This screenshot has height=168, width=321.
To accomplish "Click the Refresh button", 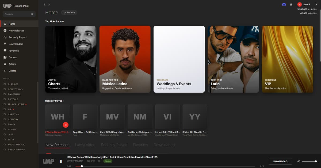I will [69, 12].
